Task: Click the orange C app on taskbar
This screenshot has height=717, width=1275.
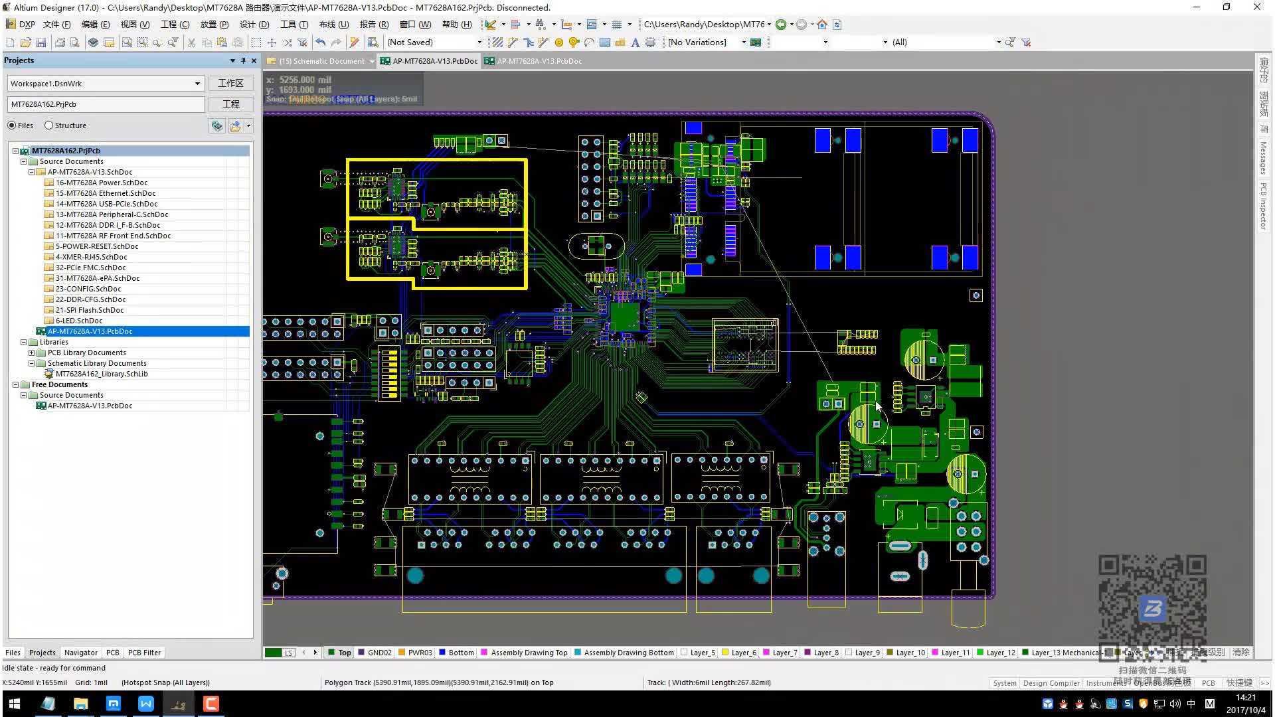Action: pos(211,704)
